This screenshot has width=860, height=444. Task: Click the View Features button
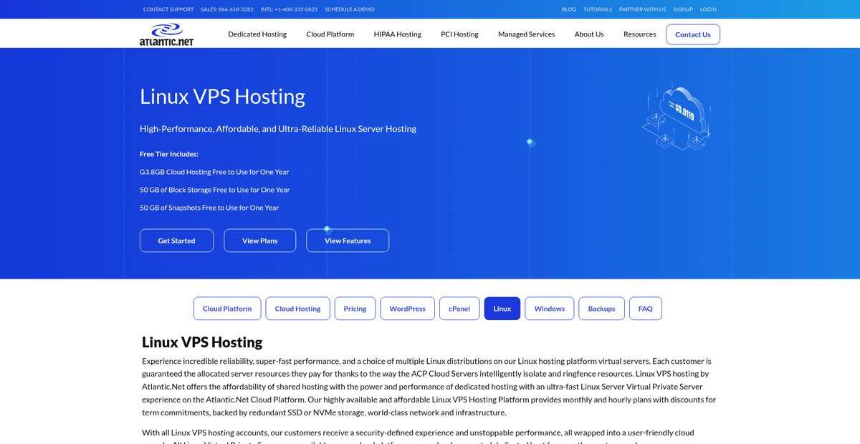coord(348,241)
